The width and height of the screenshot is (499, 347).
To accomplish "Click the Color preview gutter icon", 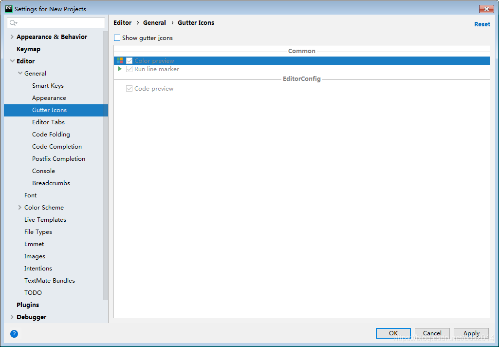I will tap(120, 60).
